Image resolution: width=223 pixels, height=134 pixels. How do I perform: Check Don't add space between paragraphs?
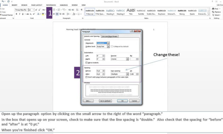[86, 77]
